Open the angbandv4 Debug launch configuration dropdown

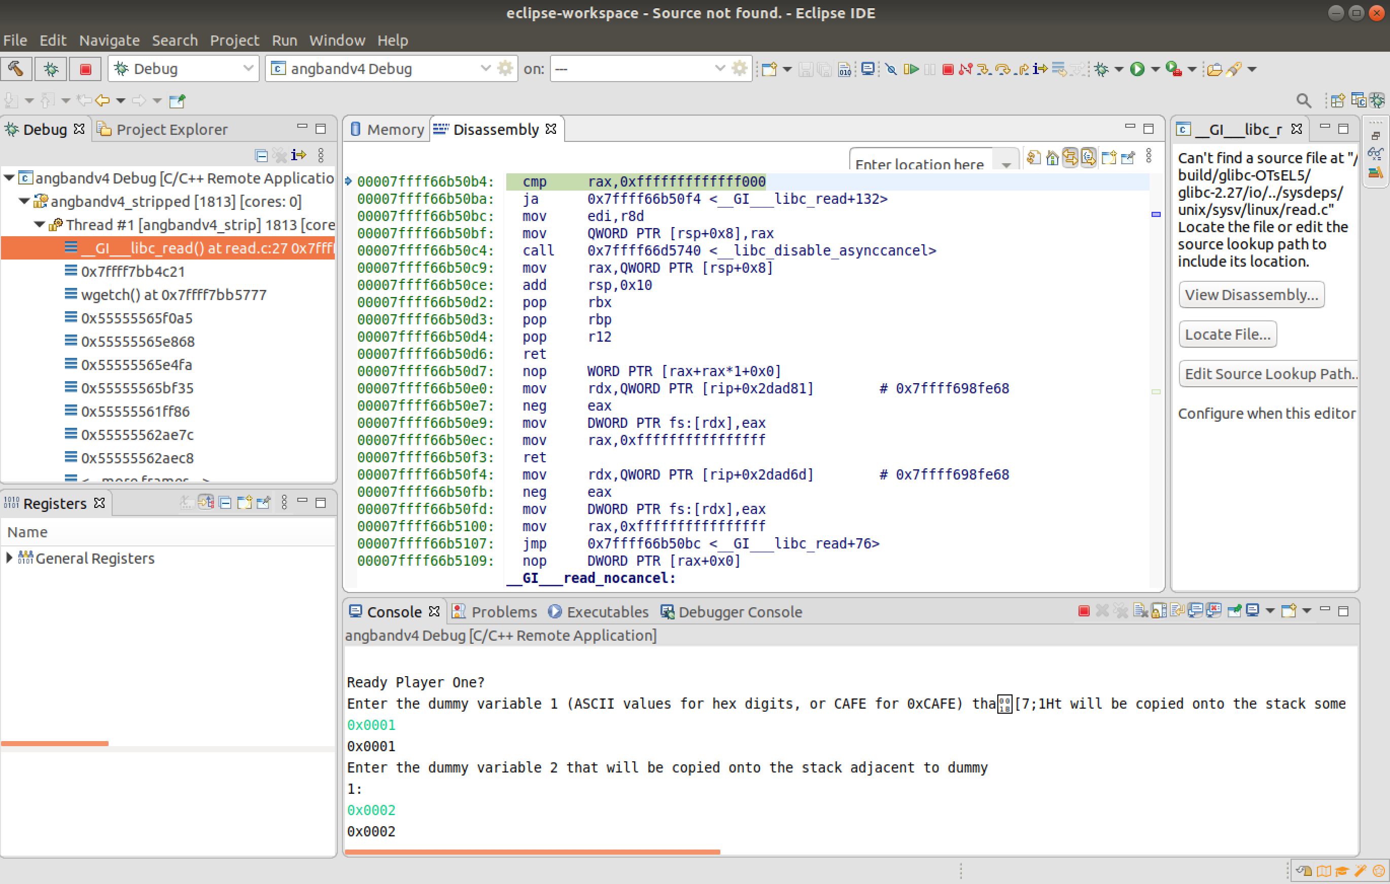[485, 68]
